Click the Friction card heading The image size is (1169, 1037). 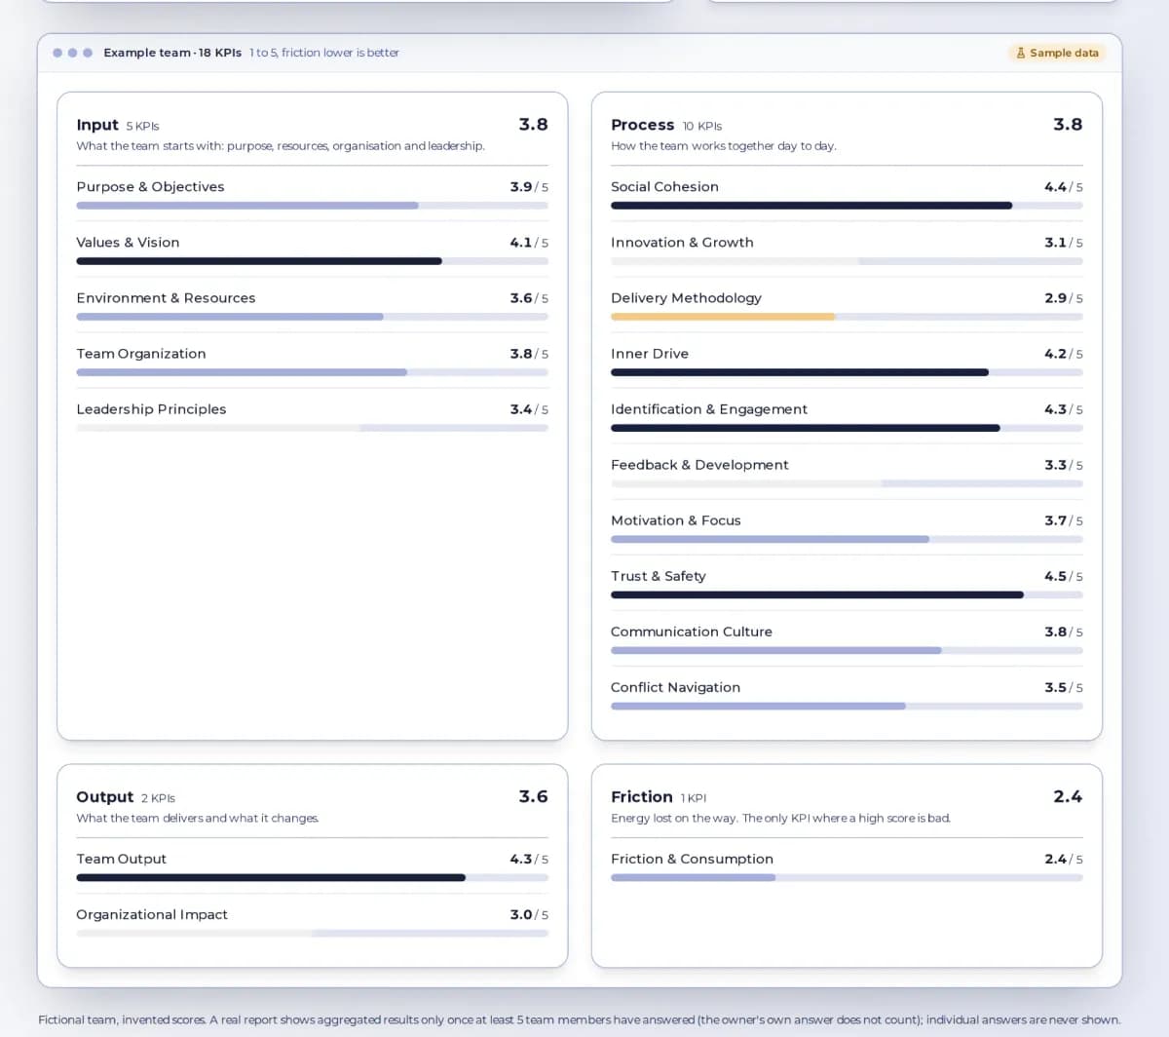click(x=641, y=796)
